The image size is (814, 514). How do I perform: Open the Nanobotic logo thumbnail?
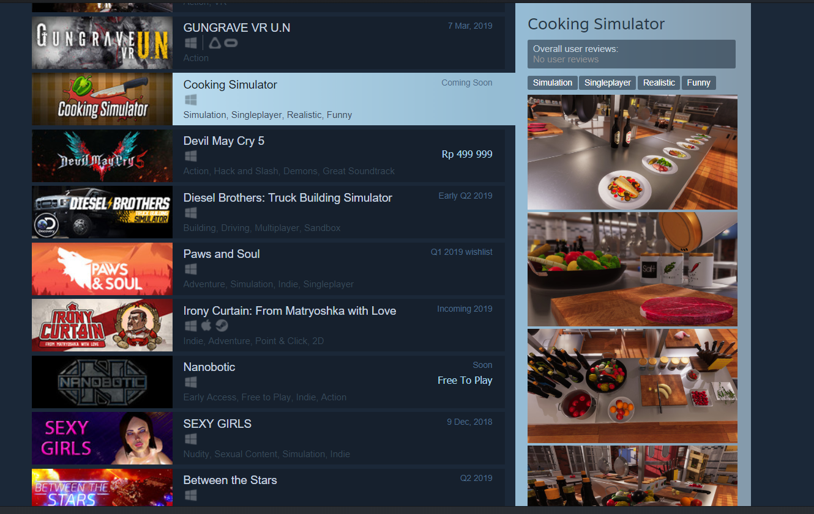point(102,382)
